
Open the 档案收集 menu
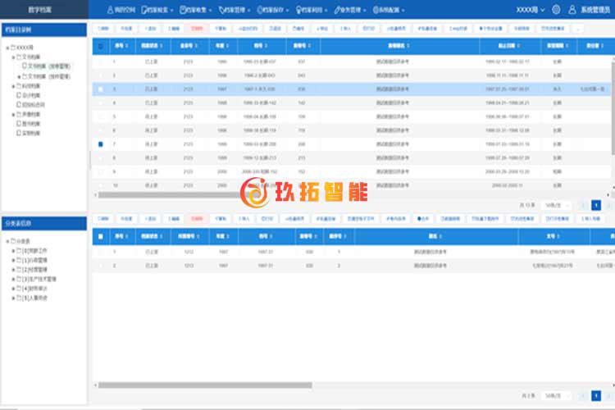[x=196, y=10]
